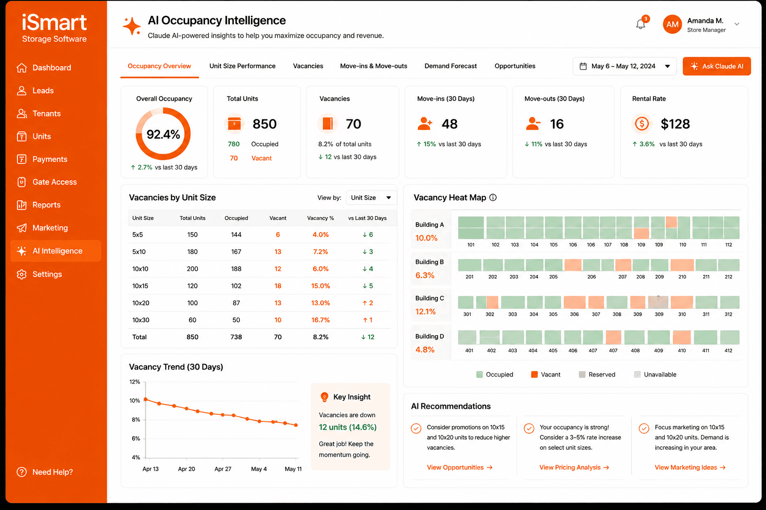
Task: Click the Amanda M. user name
Action: click(705, 21)
